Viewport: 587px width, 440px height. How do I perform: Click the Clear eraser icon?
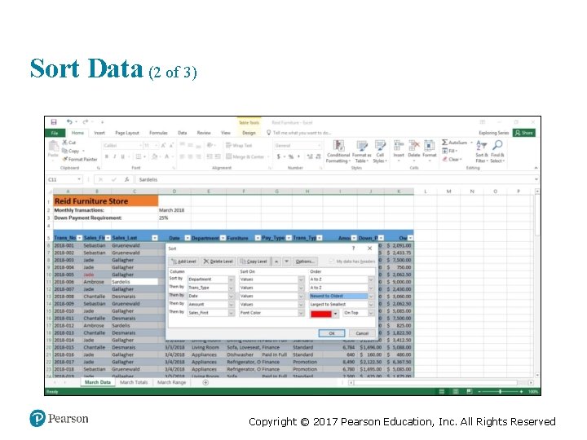coord(445,159)
